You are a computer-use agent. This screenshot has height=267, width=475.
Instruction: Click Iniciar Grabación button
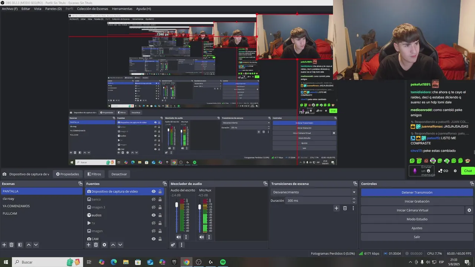pyautogui.click(x=417, y=201)
